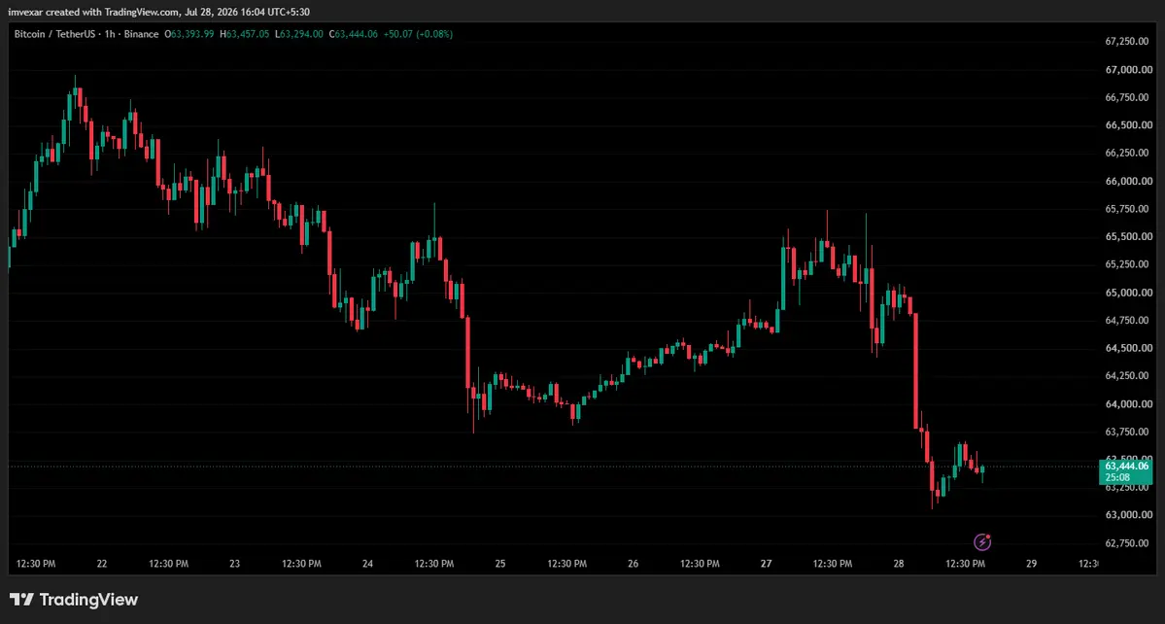1165x624 pixels.
Task: Click the 64,500.00 price axis label
Action: 1127,348
